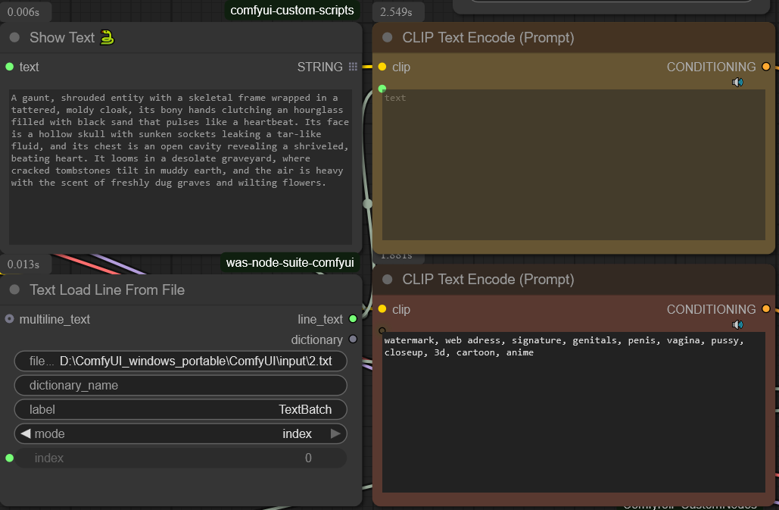The image size is (779, 510).
Task: Click the line_text green output connector
Action: click(x=353, y=319)
